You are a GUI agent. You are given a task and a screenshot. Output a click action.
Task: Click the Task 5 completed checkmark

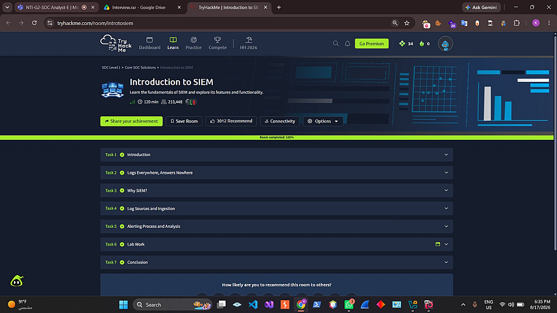click(122, 226)
